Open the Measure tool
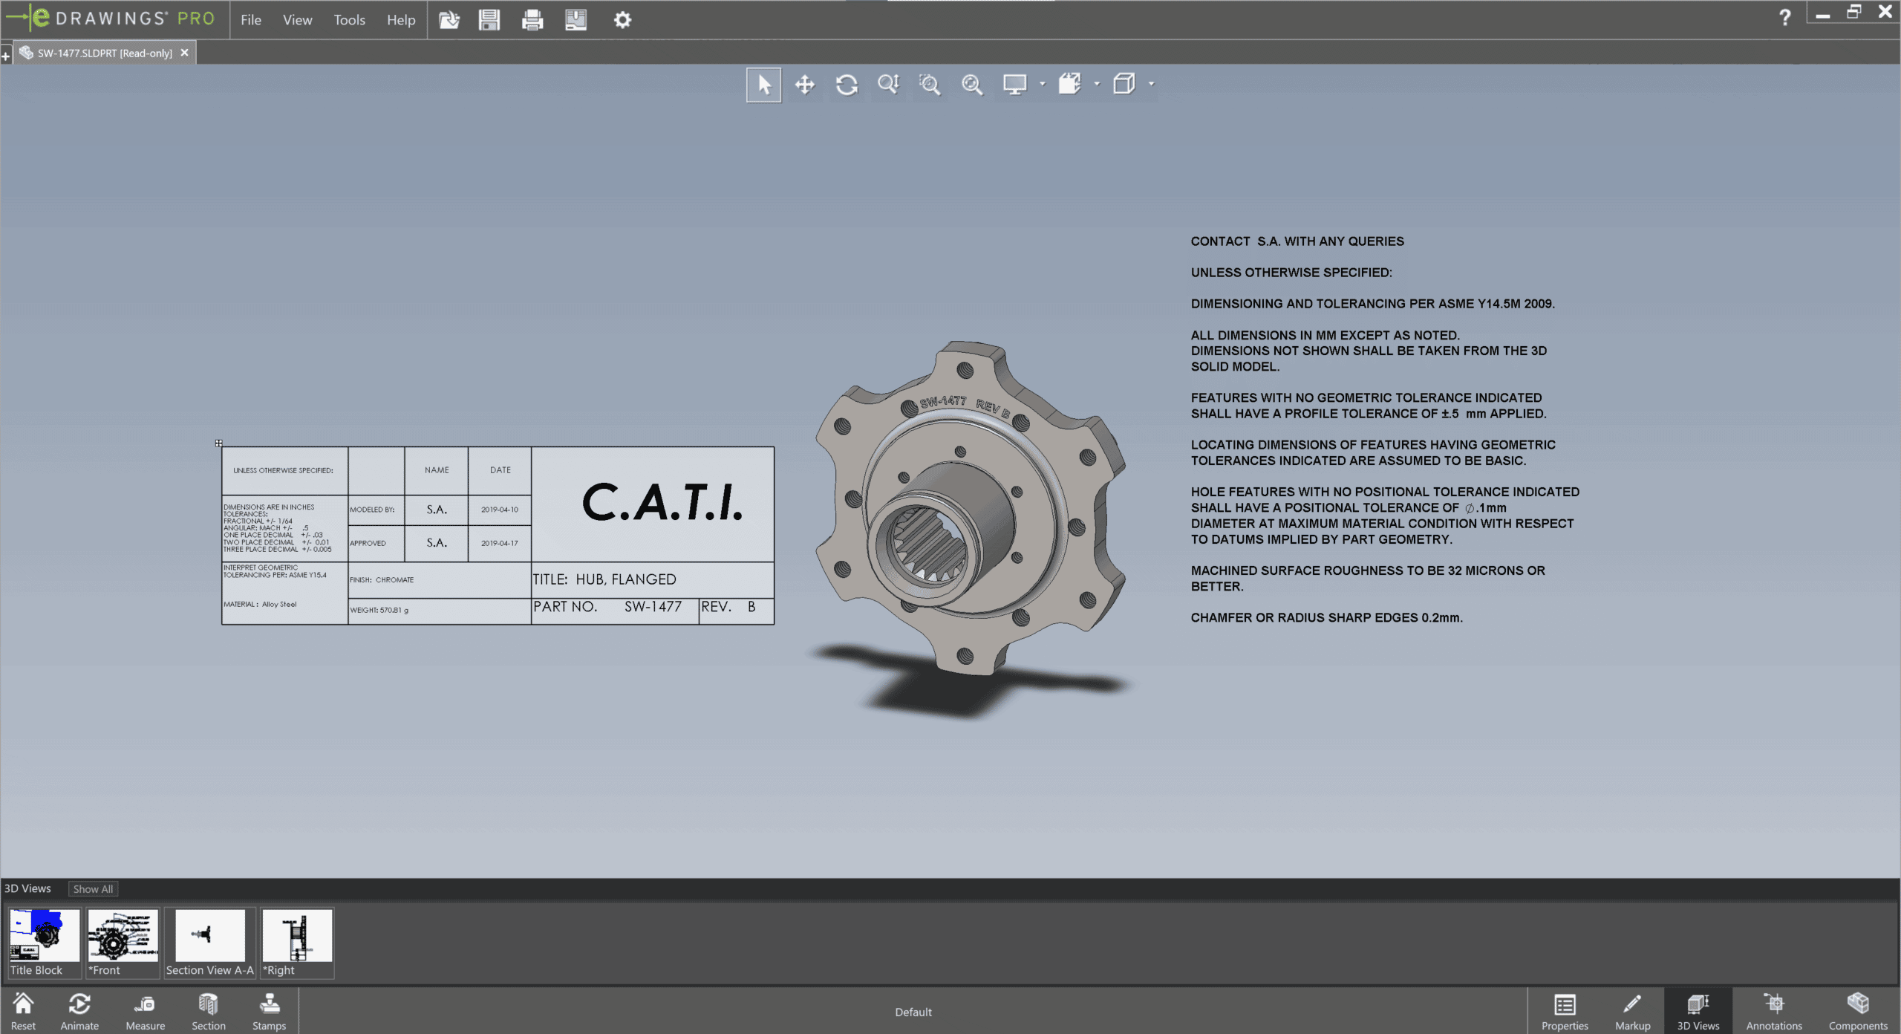1901x1034 pixels. [x=145, y=1011]
